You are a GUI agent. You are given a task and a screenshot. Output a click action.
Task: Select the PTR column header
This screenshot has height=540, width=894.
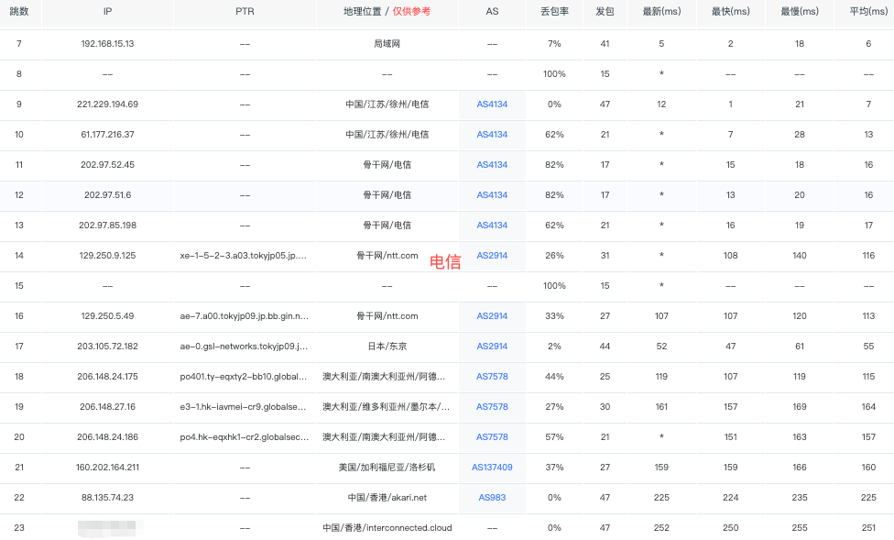pyautogui.click(x=245, y=11)
